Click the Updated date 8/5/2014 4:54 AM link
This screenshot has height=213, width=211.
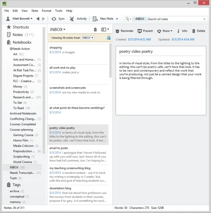(x=183, y=39)
